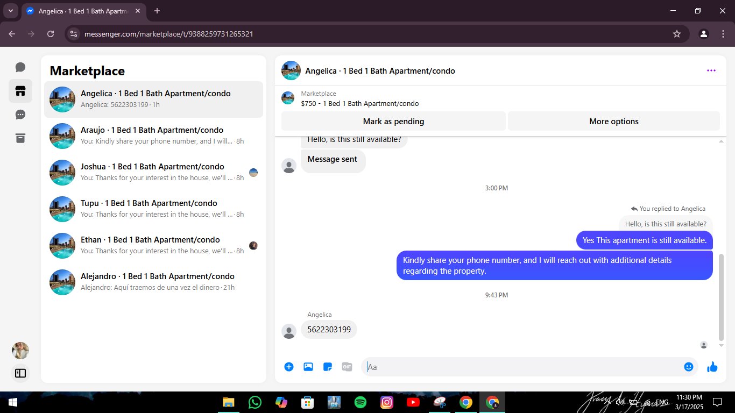
Task: Click seen-receipt avatar at the bottom of the chat
Action: point(704,345)
